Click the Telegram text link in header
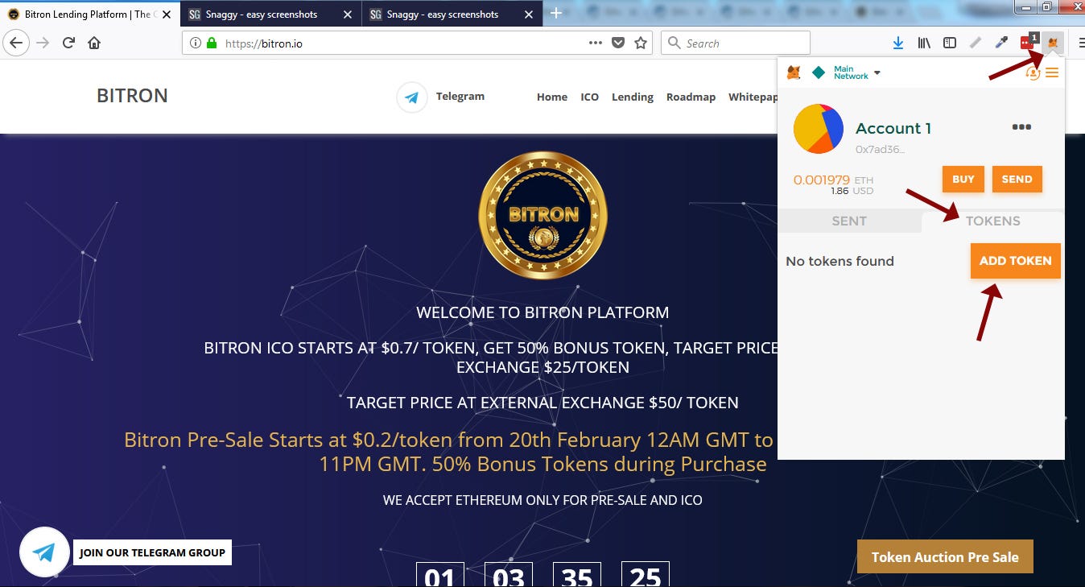 (460, 96)
